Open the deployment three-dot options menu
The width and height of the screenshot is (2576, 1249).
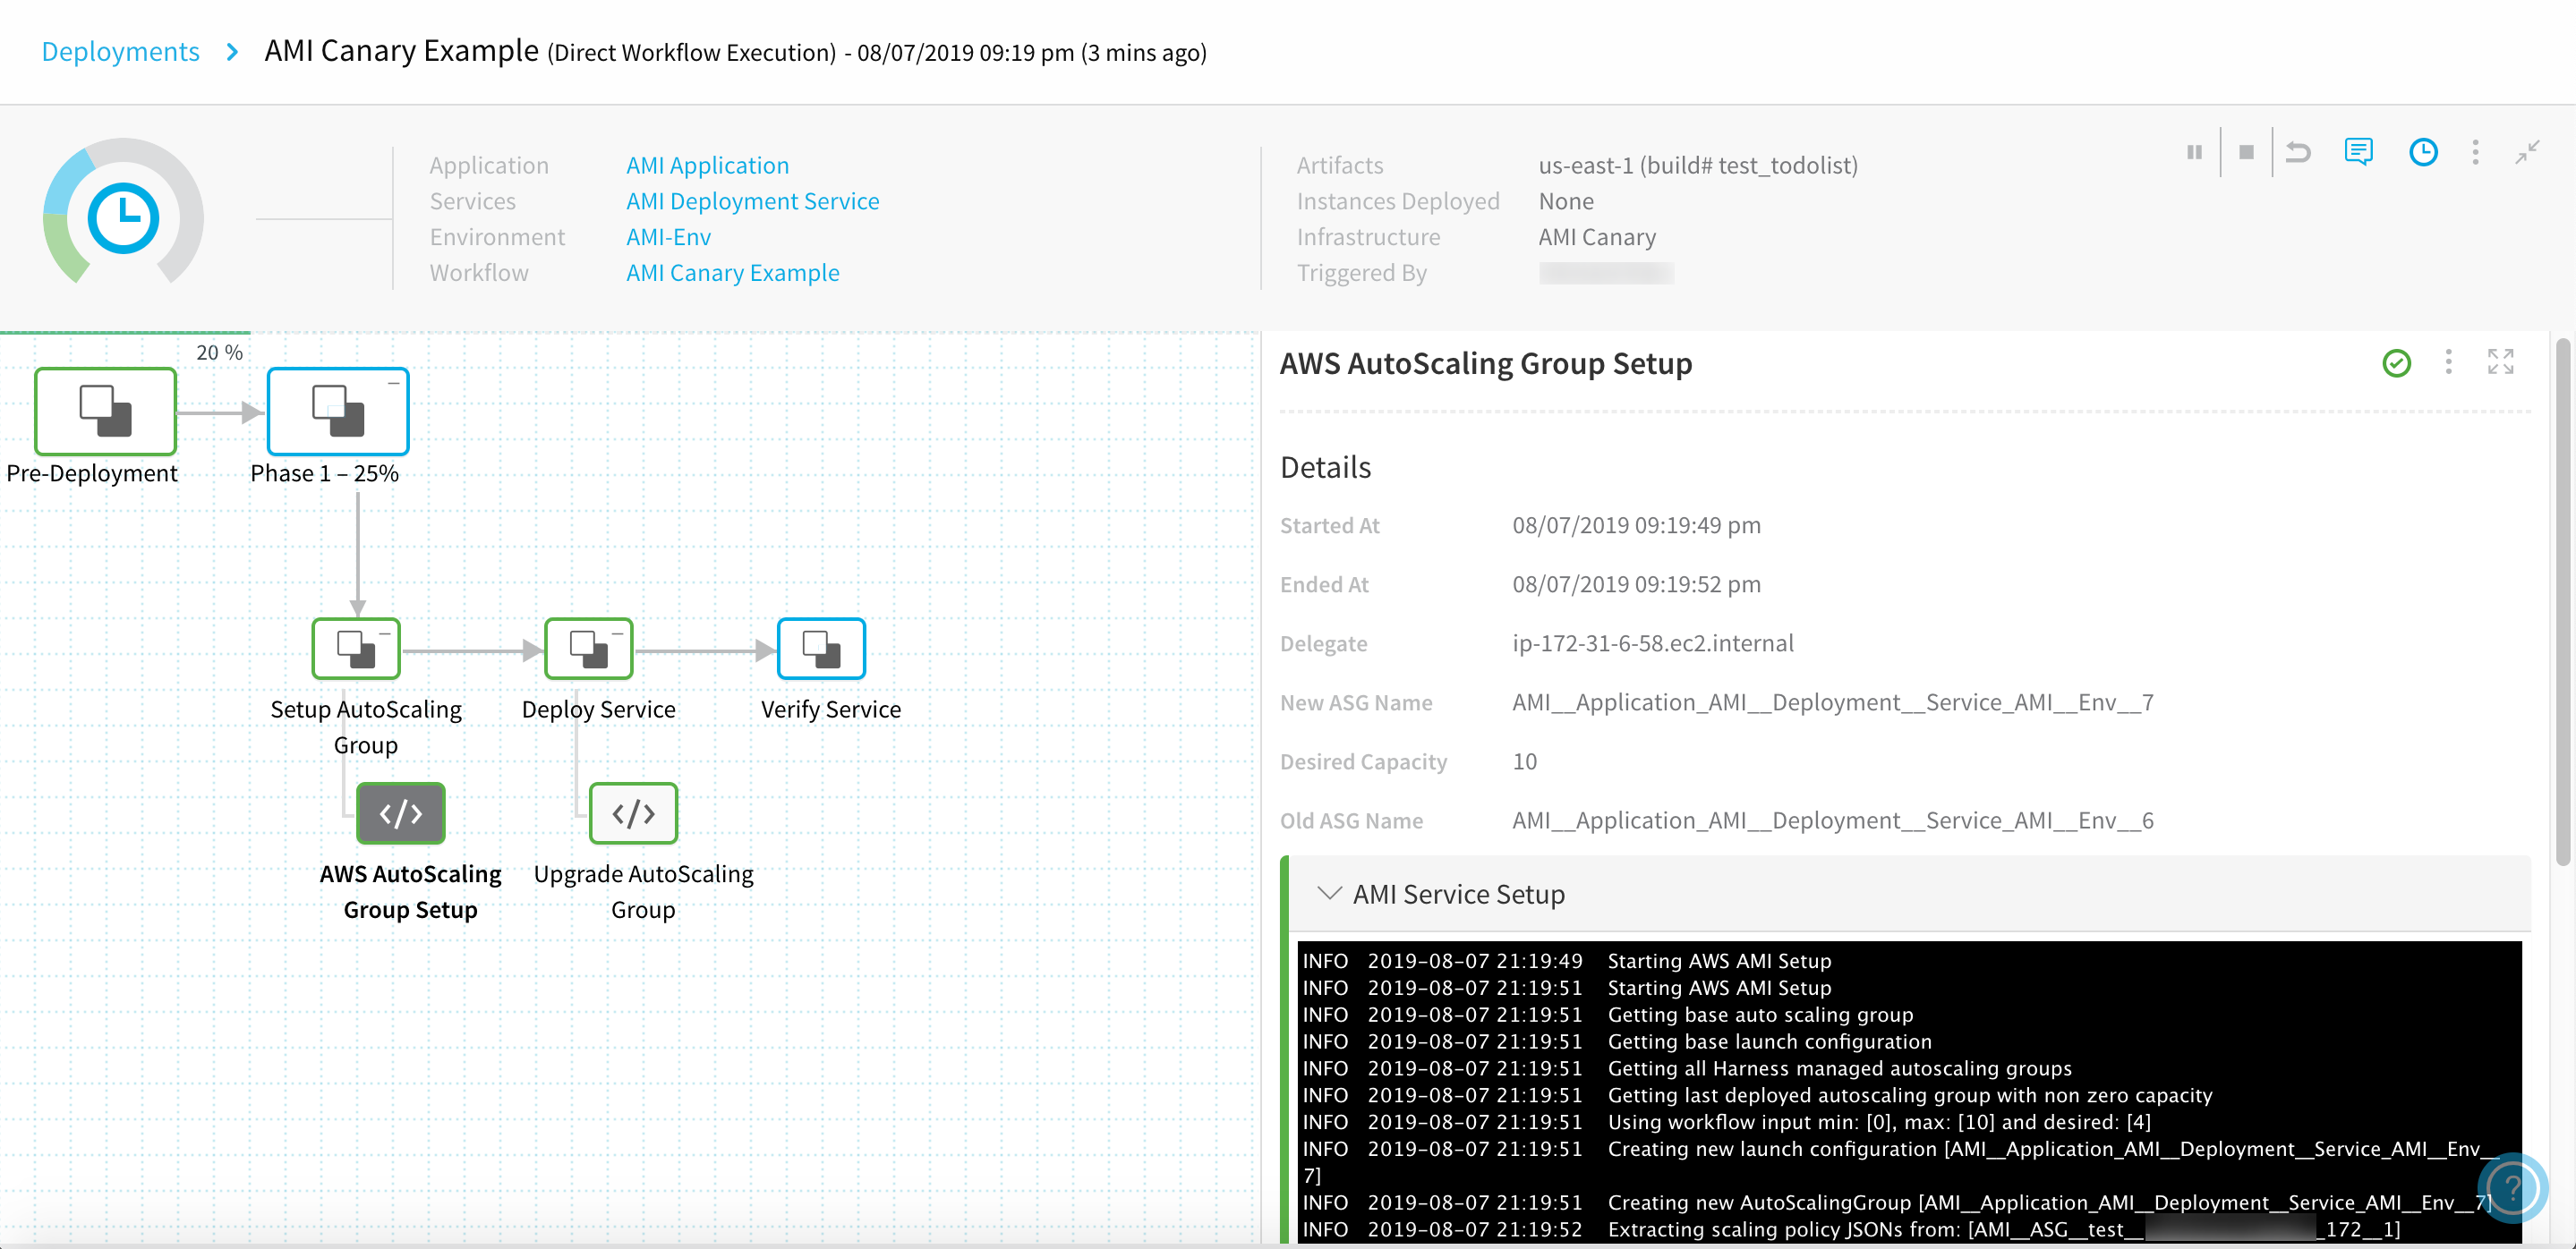tap(2475, 152)
